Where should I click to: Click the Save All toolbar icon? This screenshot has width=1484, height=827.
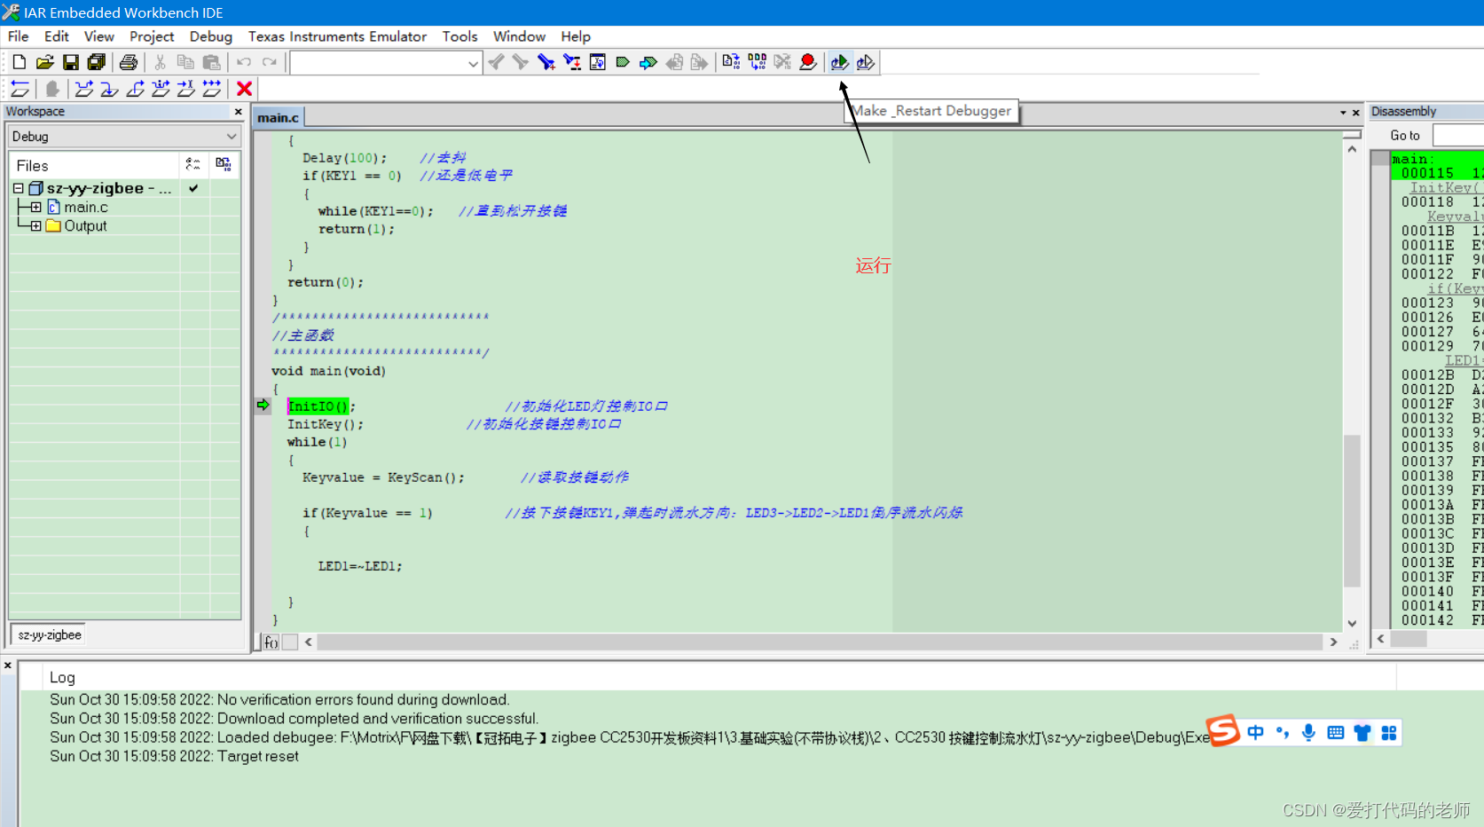98,61
